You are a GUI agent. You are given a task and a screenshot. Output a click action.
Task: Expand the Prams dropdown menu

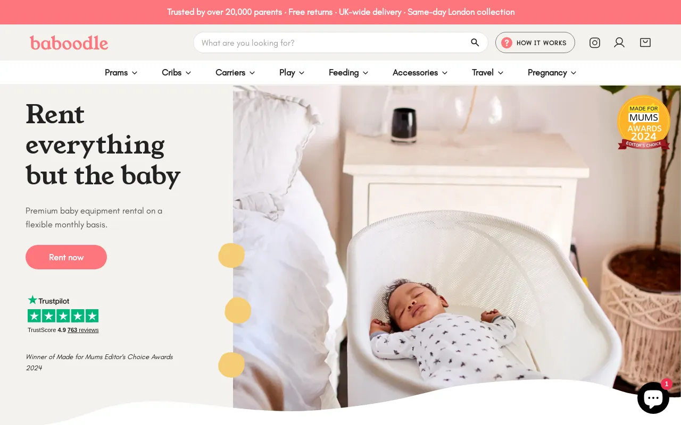[x=121, y=72]
